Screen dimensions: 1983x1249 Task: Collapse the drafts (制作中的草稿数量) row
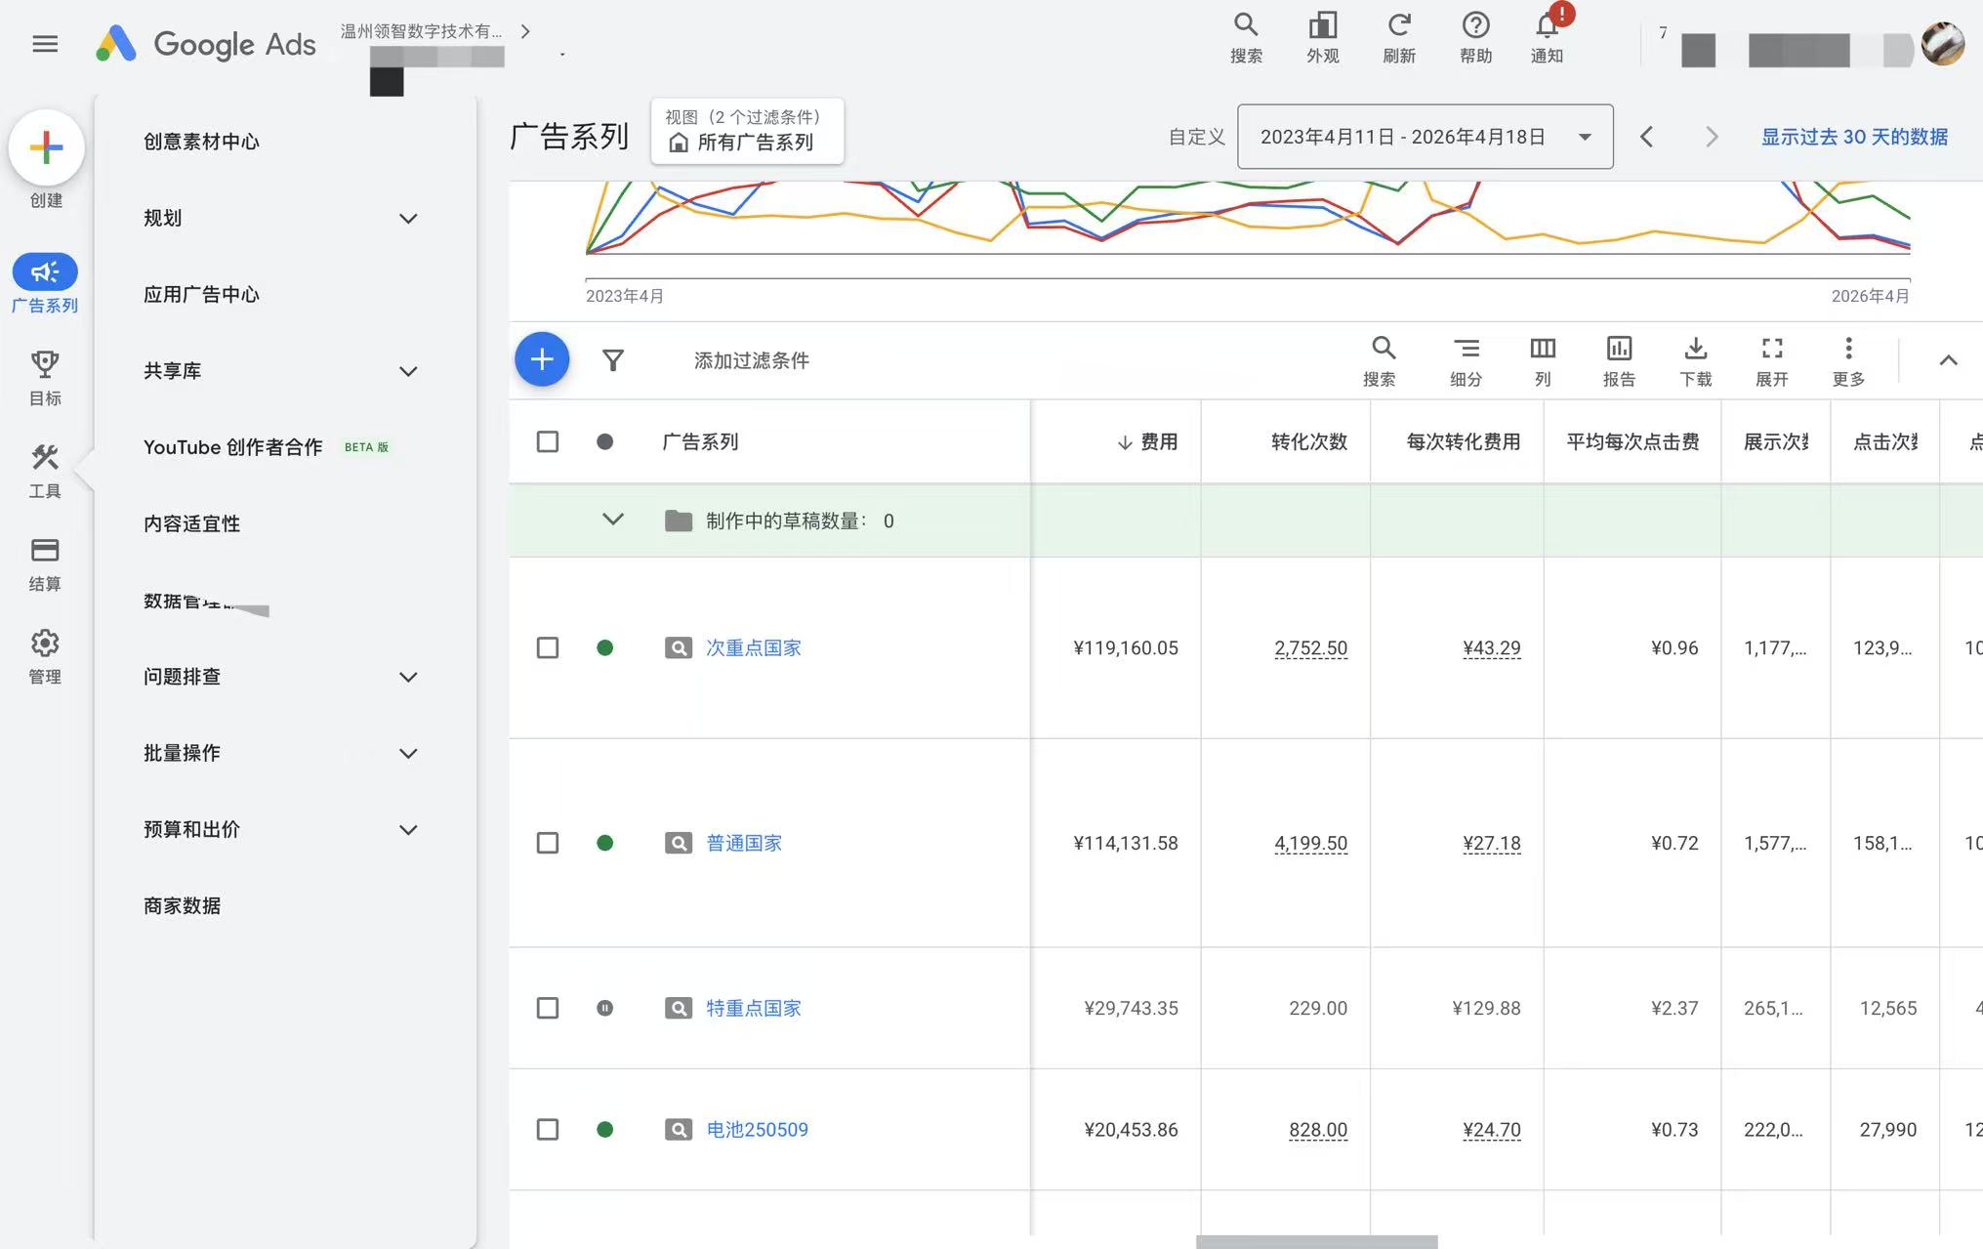(613, 520)
